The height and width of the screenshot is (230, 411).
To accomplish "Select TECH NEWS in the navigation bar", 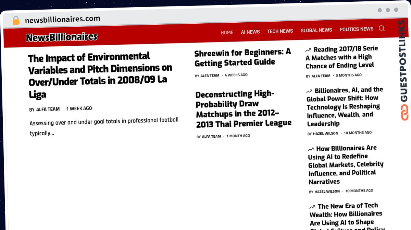I will (280, 31).
